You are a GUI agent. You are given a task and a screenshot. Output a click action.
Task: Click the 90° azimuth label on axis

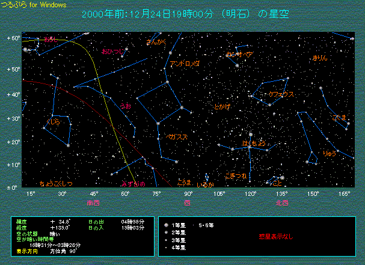pyautogui.click(x=188, y=194)
